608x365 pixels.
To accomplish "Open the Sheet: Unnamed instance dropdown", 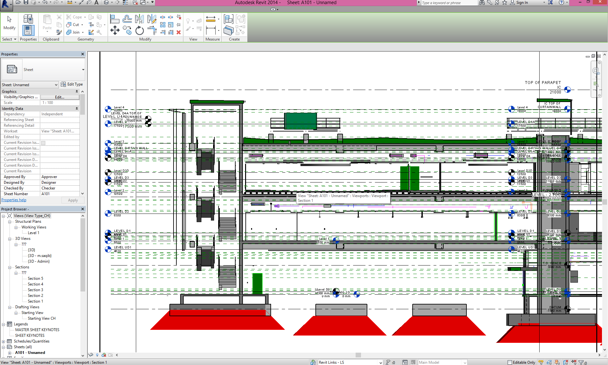I will [x=56, y=85].
